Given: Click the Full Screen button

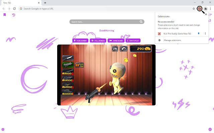Looking at the screenshot, I should point(98,41).
